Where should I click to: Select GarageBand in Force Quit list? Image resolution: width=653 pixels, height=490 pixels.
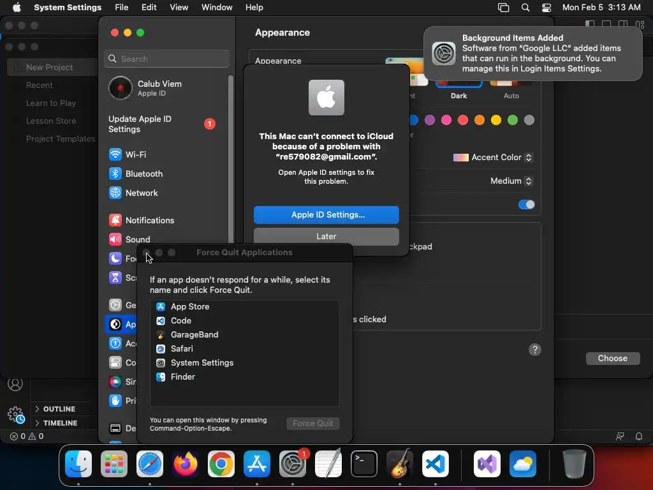coord(244,334)
